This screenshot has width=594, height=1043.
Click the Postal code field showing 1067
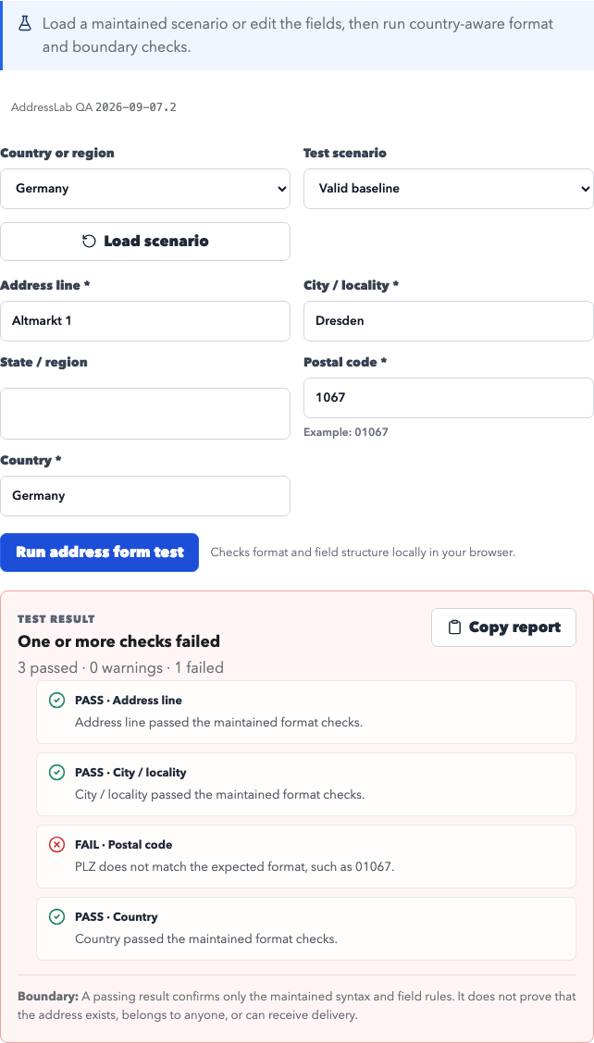(449, 398)
